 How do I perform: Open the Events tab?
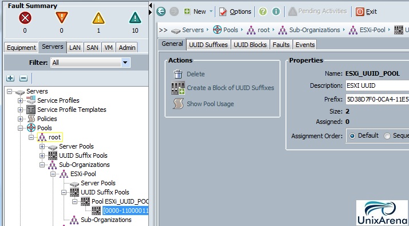(305, 45)
